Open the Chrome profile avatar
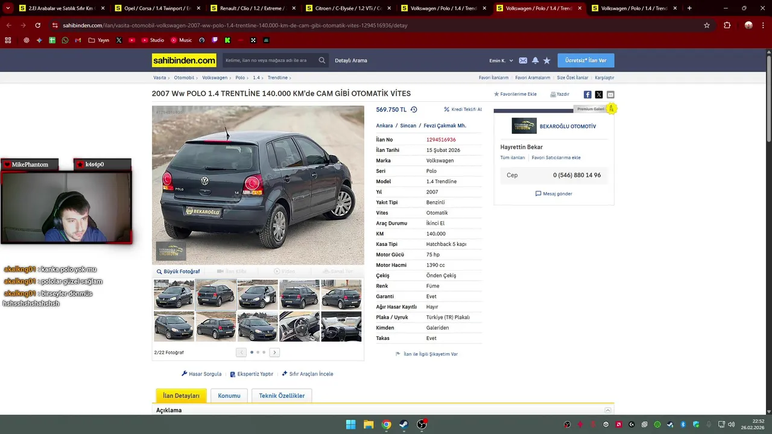 click(748, 25)
